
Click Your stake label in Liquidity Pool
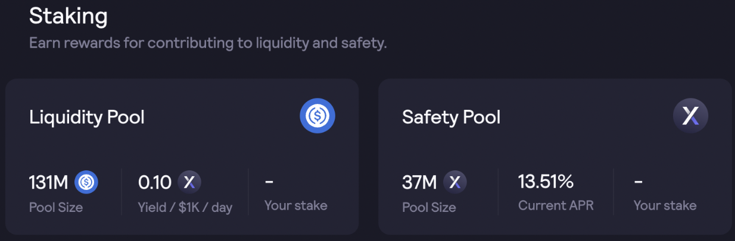pos(296,205)
